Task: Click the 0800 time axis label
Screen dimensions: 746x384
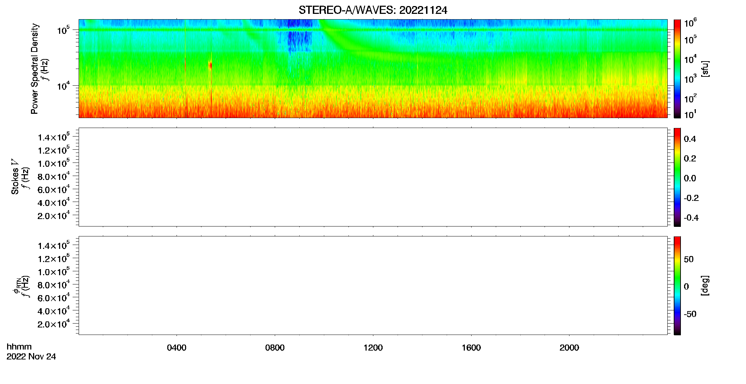Action: tap(275, 348)
